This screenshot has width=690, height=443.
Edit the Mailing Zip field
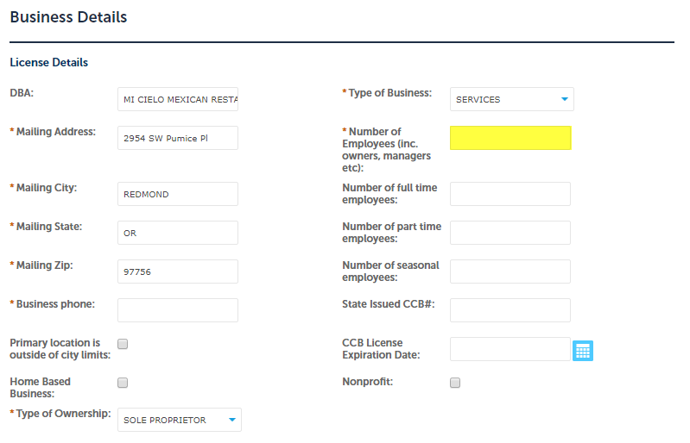coord(178,271)
